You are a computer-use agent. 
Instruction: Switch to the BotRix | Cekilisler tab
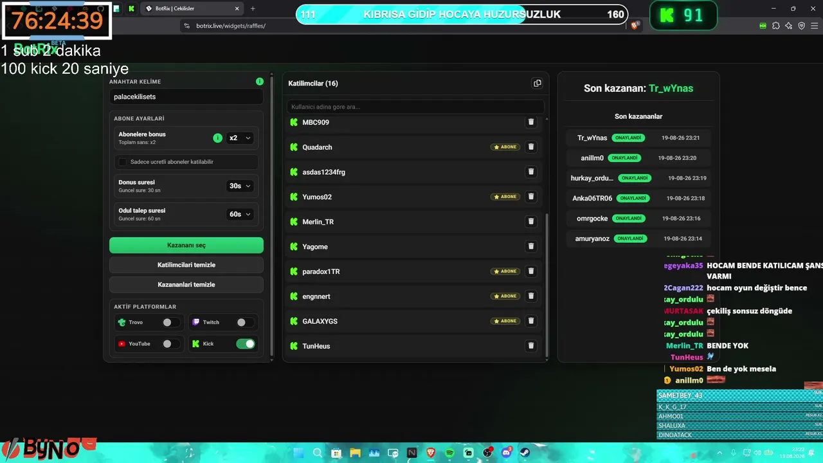coord(192,8)
